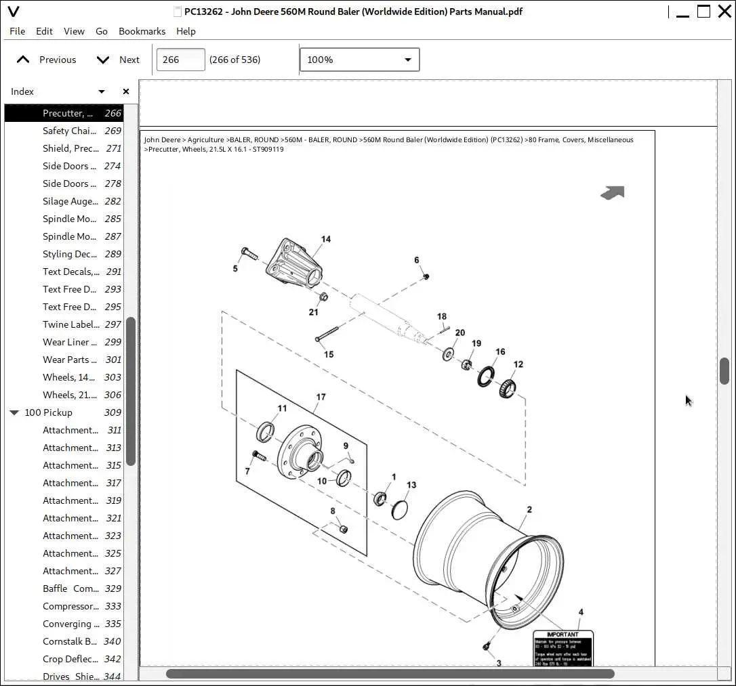Open the View menu
Viewport: 736px width, 686px height.
point(74,31)
